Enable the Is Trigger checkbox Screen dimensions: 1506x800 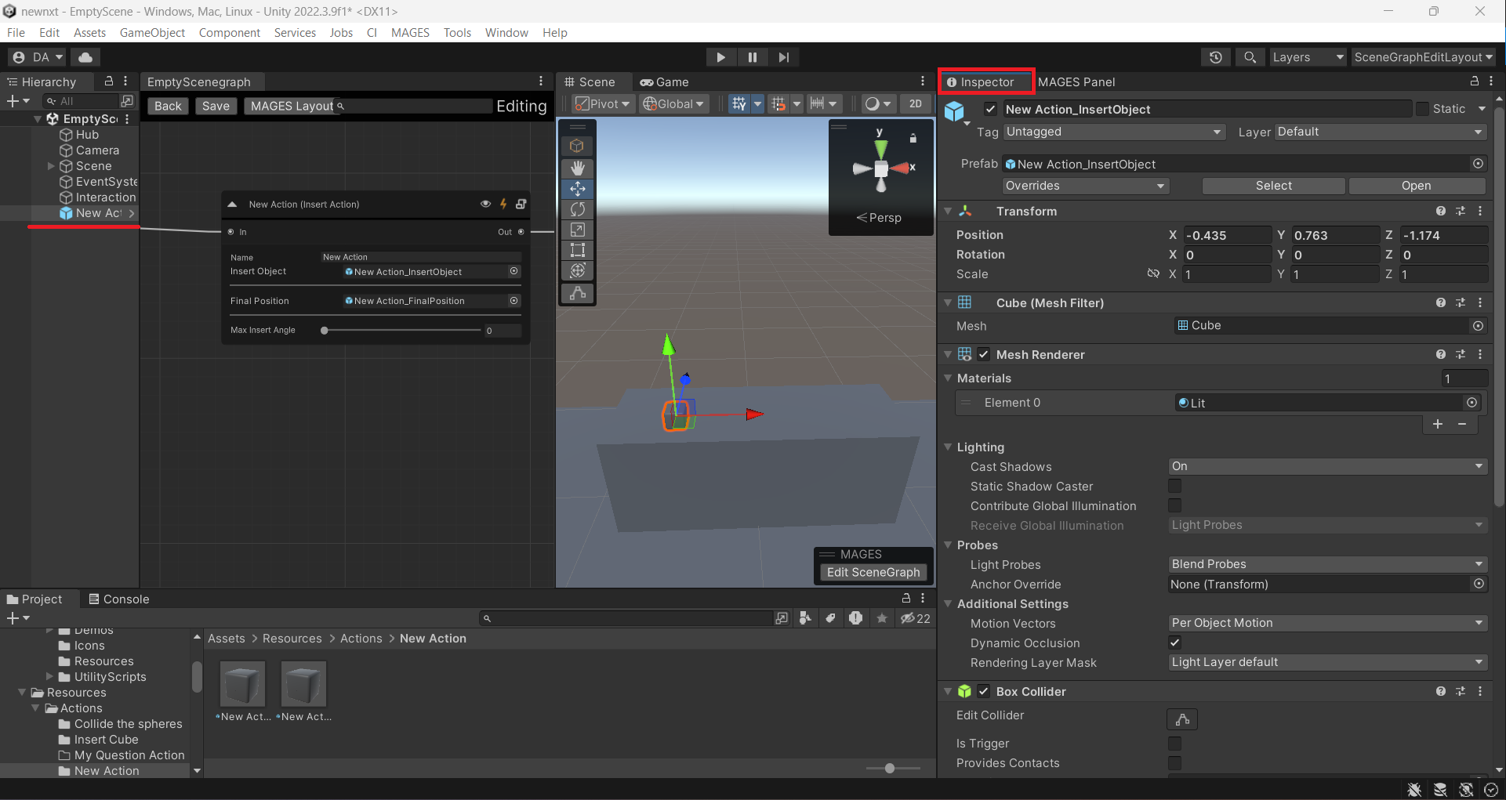1174,743
